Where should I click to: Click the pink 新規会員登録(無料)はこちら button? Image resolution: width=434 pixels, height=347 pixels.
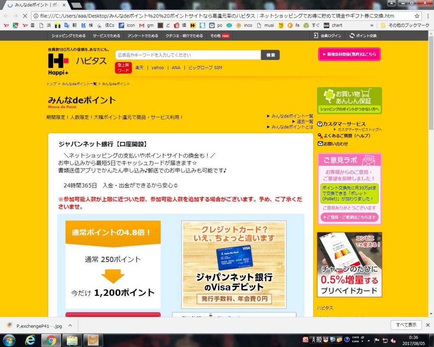pos(349,54)
